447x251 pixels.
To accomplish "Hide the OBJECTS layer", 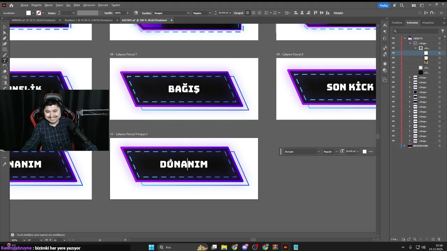I will click(x=393, y=38).
